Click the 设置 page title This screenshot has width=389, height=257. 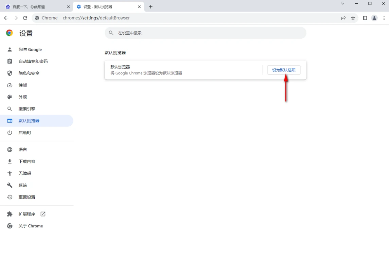point(26,33)
